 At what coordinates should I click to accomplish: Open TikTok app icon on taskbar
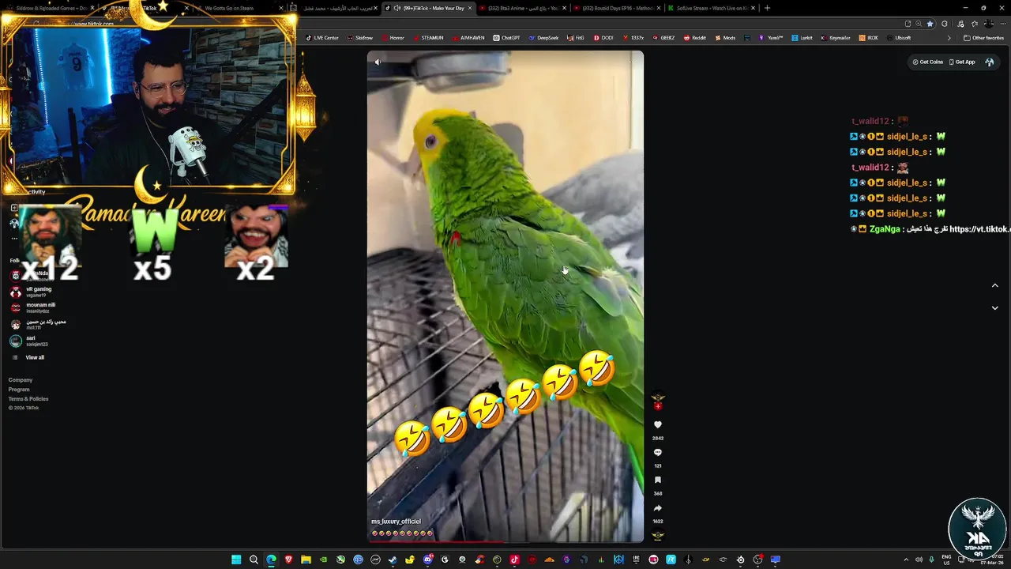pos(514,560)
